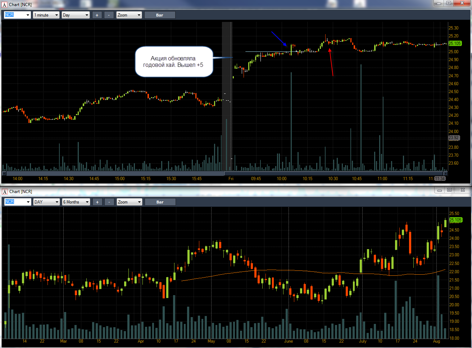Expand the bottom chart Zoom dropdown
Viewport: 472px width, 348px height.
pos(129,202)
